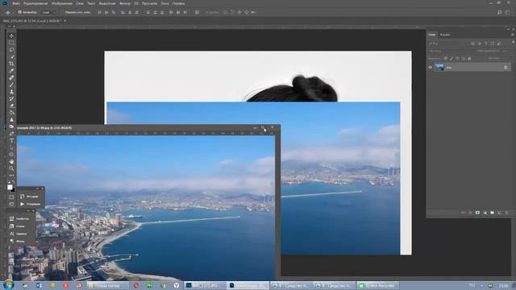Select the Lasso tool

(x=11, y=50)
